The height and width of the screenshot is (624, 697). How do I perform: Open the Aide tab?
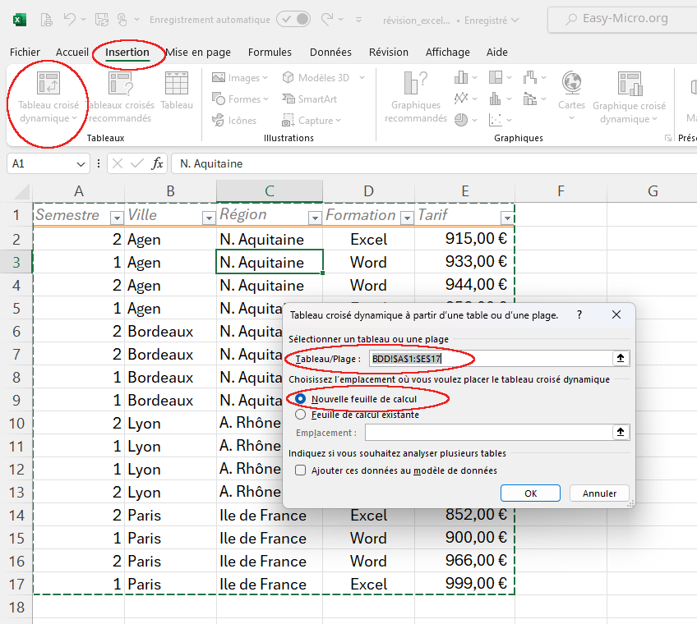click(497, 52)
